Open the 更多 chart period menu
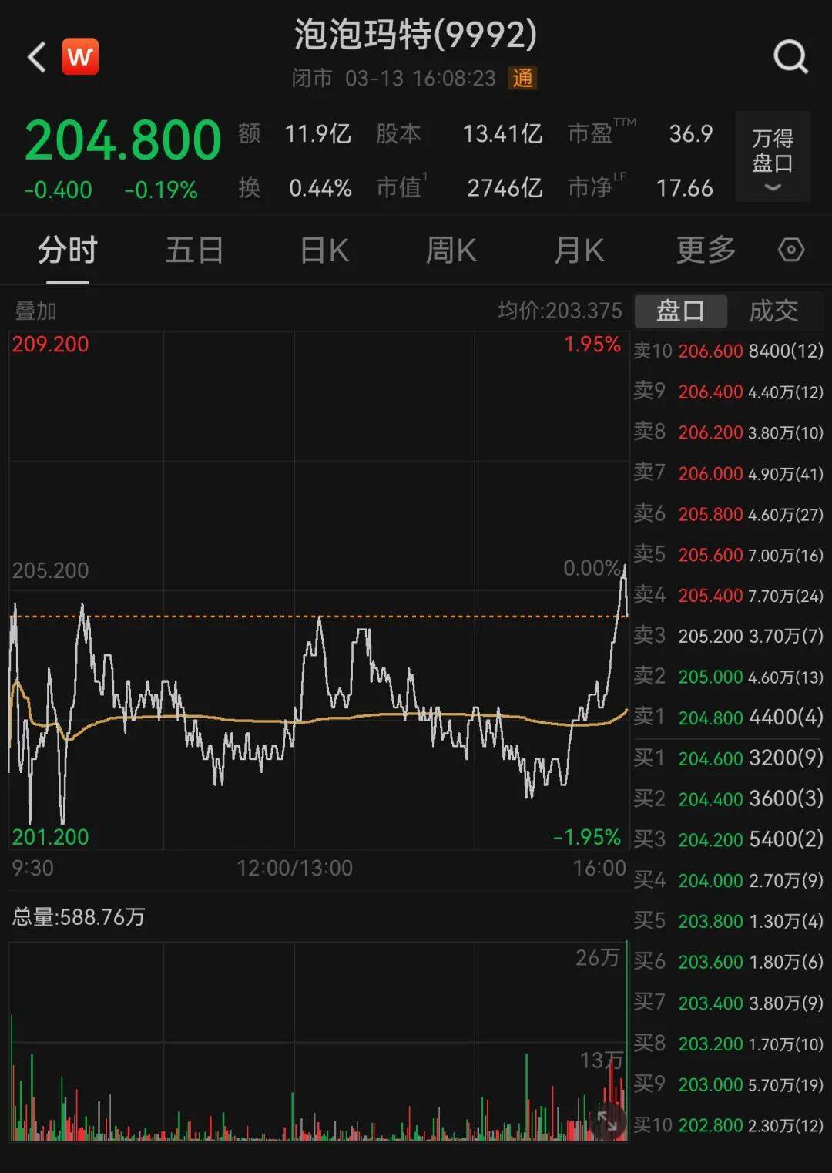The height and width of the screenshot is (1173, 832). click(x=706, y=250)
